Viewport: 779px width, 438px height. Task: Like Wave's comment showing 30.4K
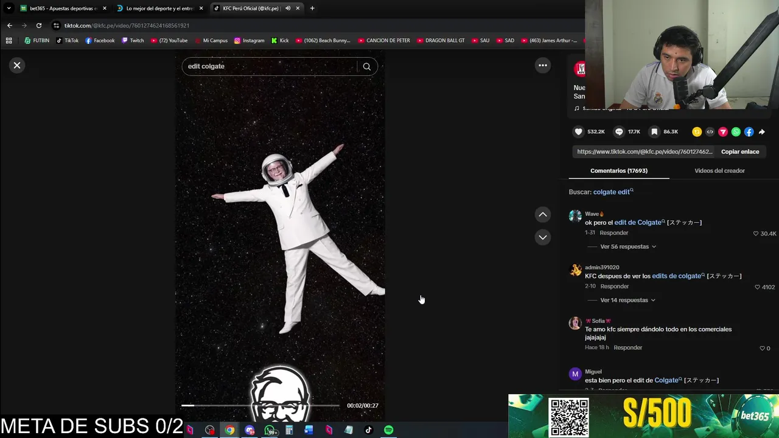point(756,234)
